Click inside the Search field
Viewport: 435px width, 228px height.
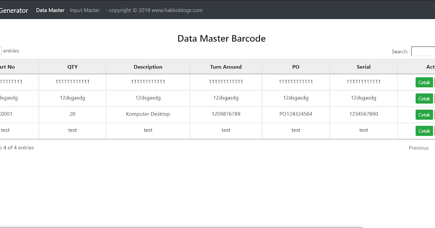pyautogui.click(x=423, y=51)
